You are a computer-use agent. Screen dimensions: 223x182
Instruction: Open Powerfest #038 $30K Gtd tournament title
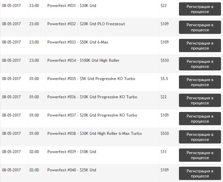coord(94,134)
